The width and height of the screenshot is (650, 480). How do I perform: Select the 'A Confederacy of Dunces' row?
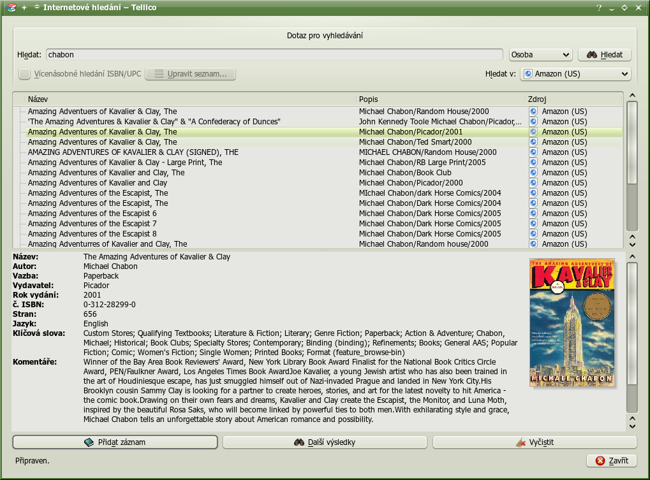click(x=318, y=122)
